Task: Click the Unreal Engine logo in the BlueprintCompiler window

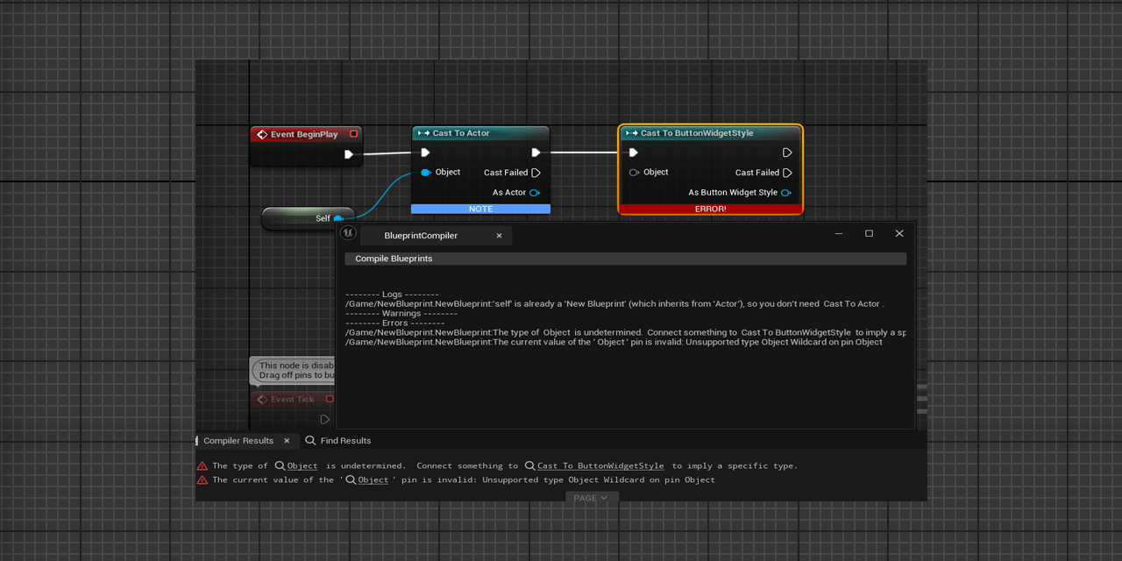Action: tap(348, 233)
